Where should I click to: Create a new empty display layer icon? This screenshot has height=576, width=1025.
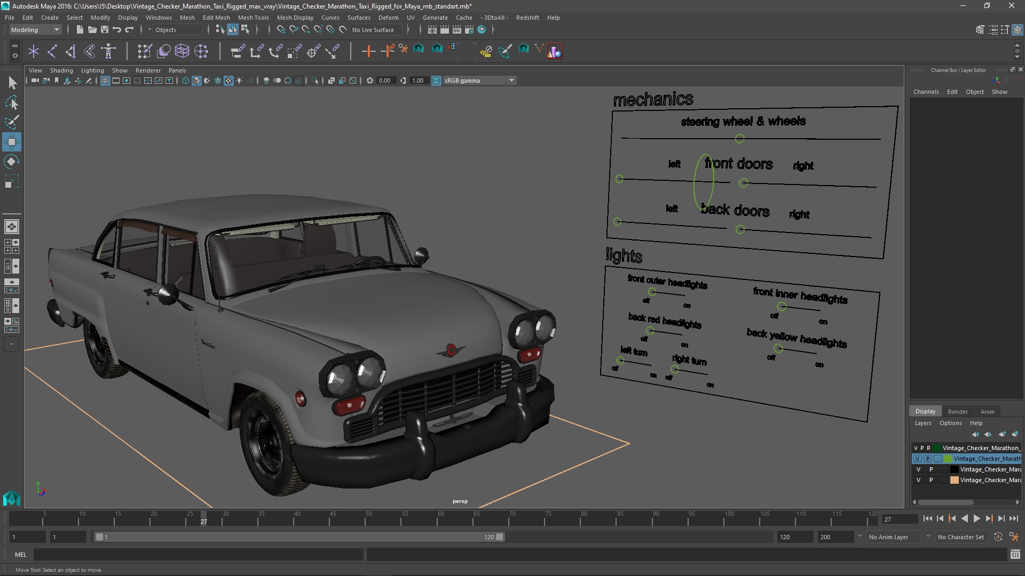coord(1002,434)
